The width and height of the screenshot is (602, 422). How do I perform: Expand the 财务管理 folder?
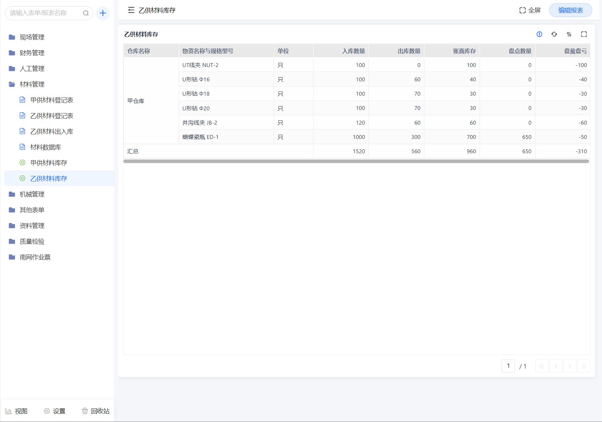point(32,53)
